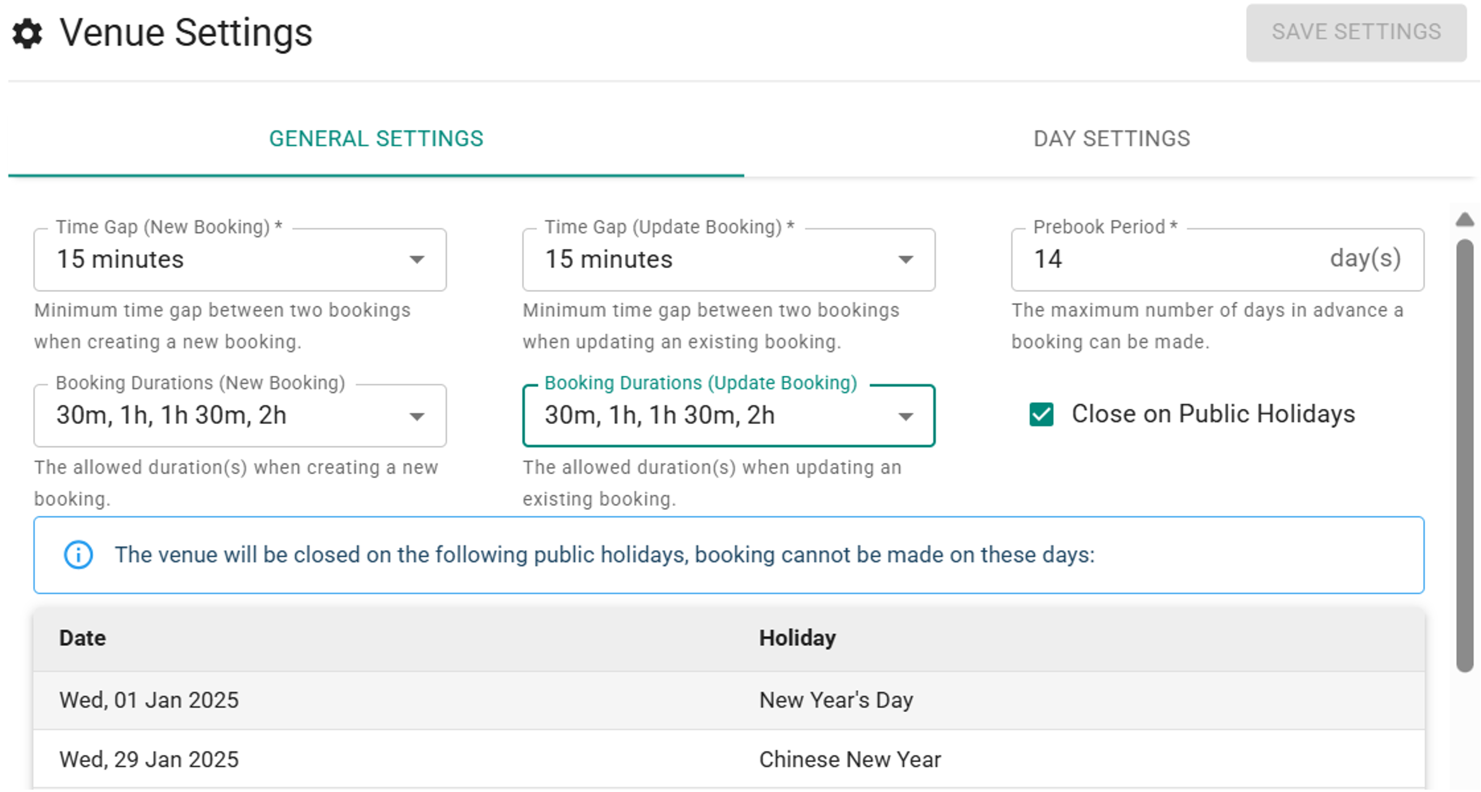Open the Time Gap (Update Booking) dropdown
The width and height of the screenshot is (1481, 792).
[728, 260]
